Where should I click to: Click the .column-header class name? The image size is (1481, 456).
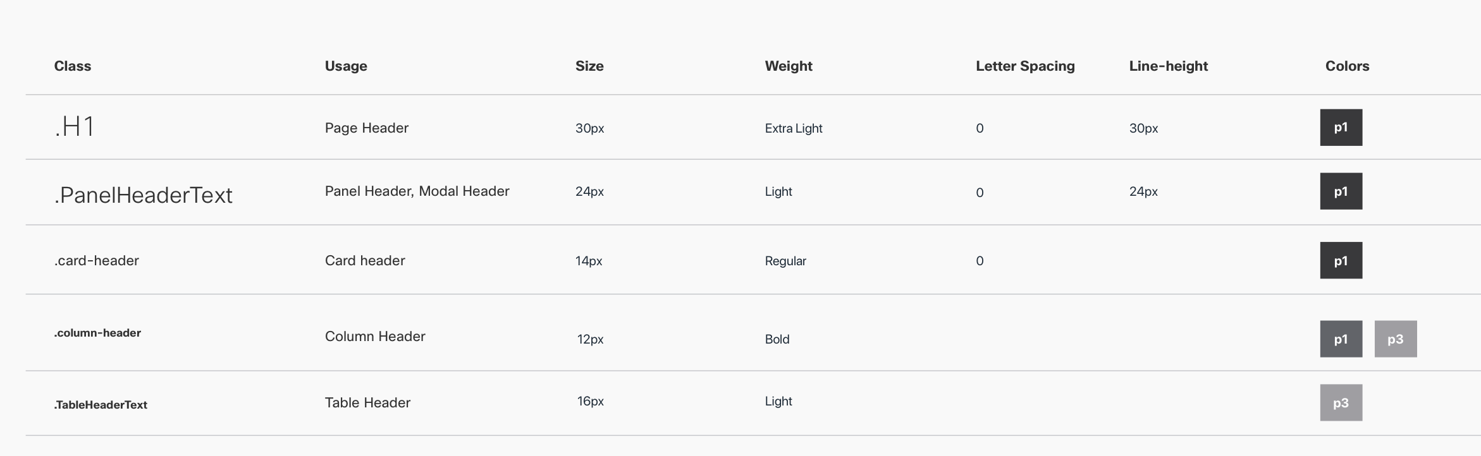(x=97, y=333)
